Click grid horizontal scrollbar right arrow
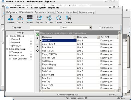 (117, 90)
